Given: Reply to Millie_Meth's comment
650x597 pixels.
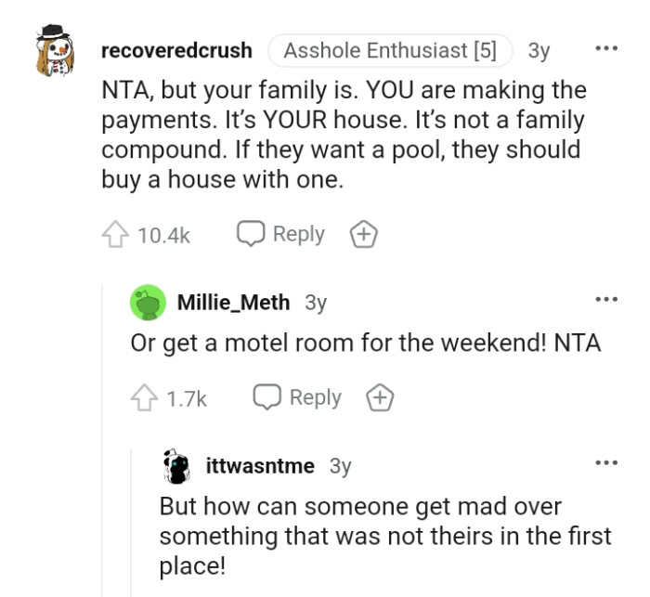Looking at the screenshot, I should (x=298, y=398).
